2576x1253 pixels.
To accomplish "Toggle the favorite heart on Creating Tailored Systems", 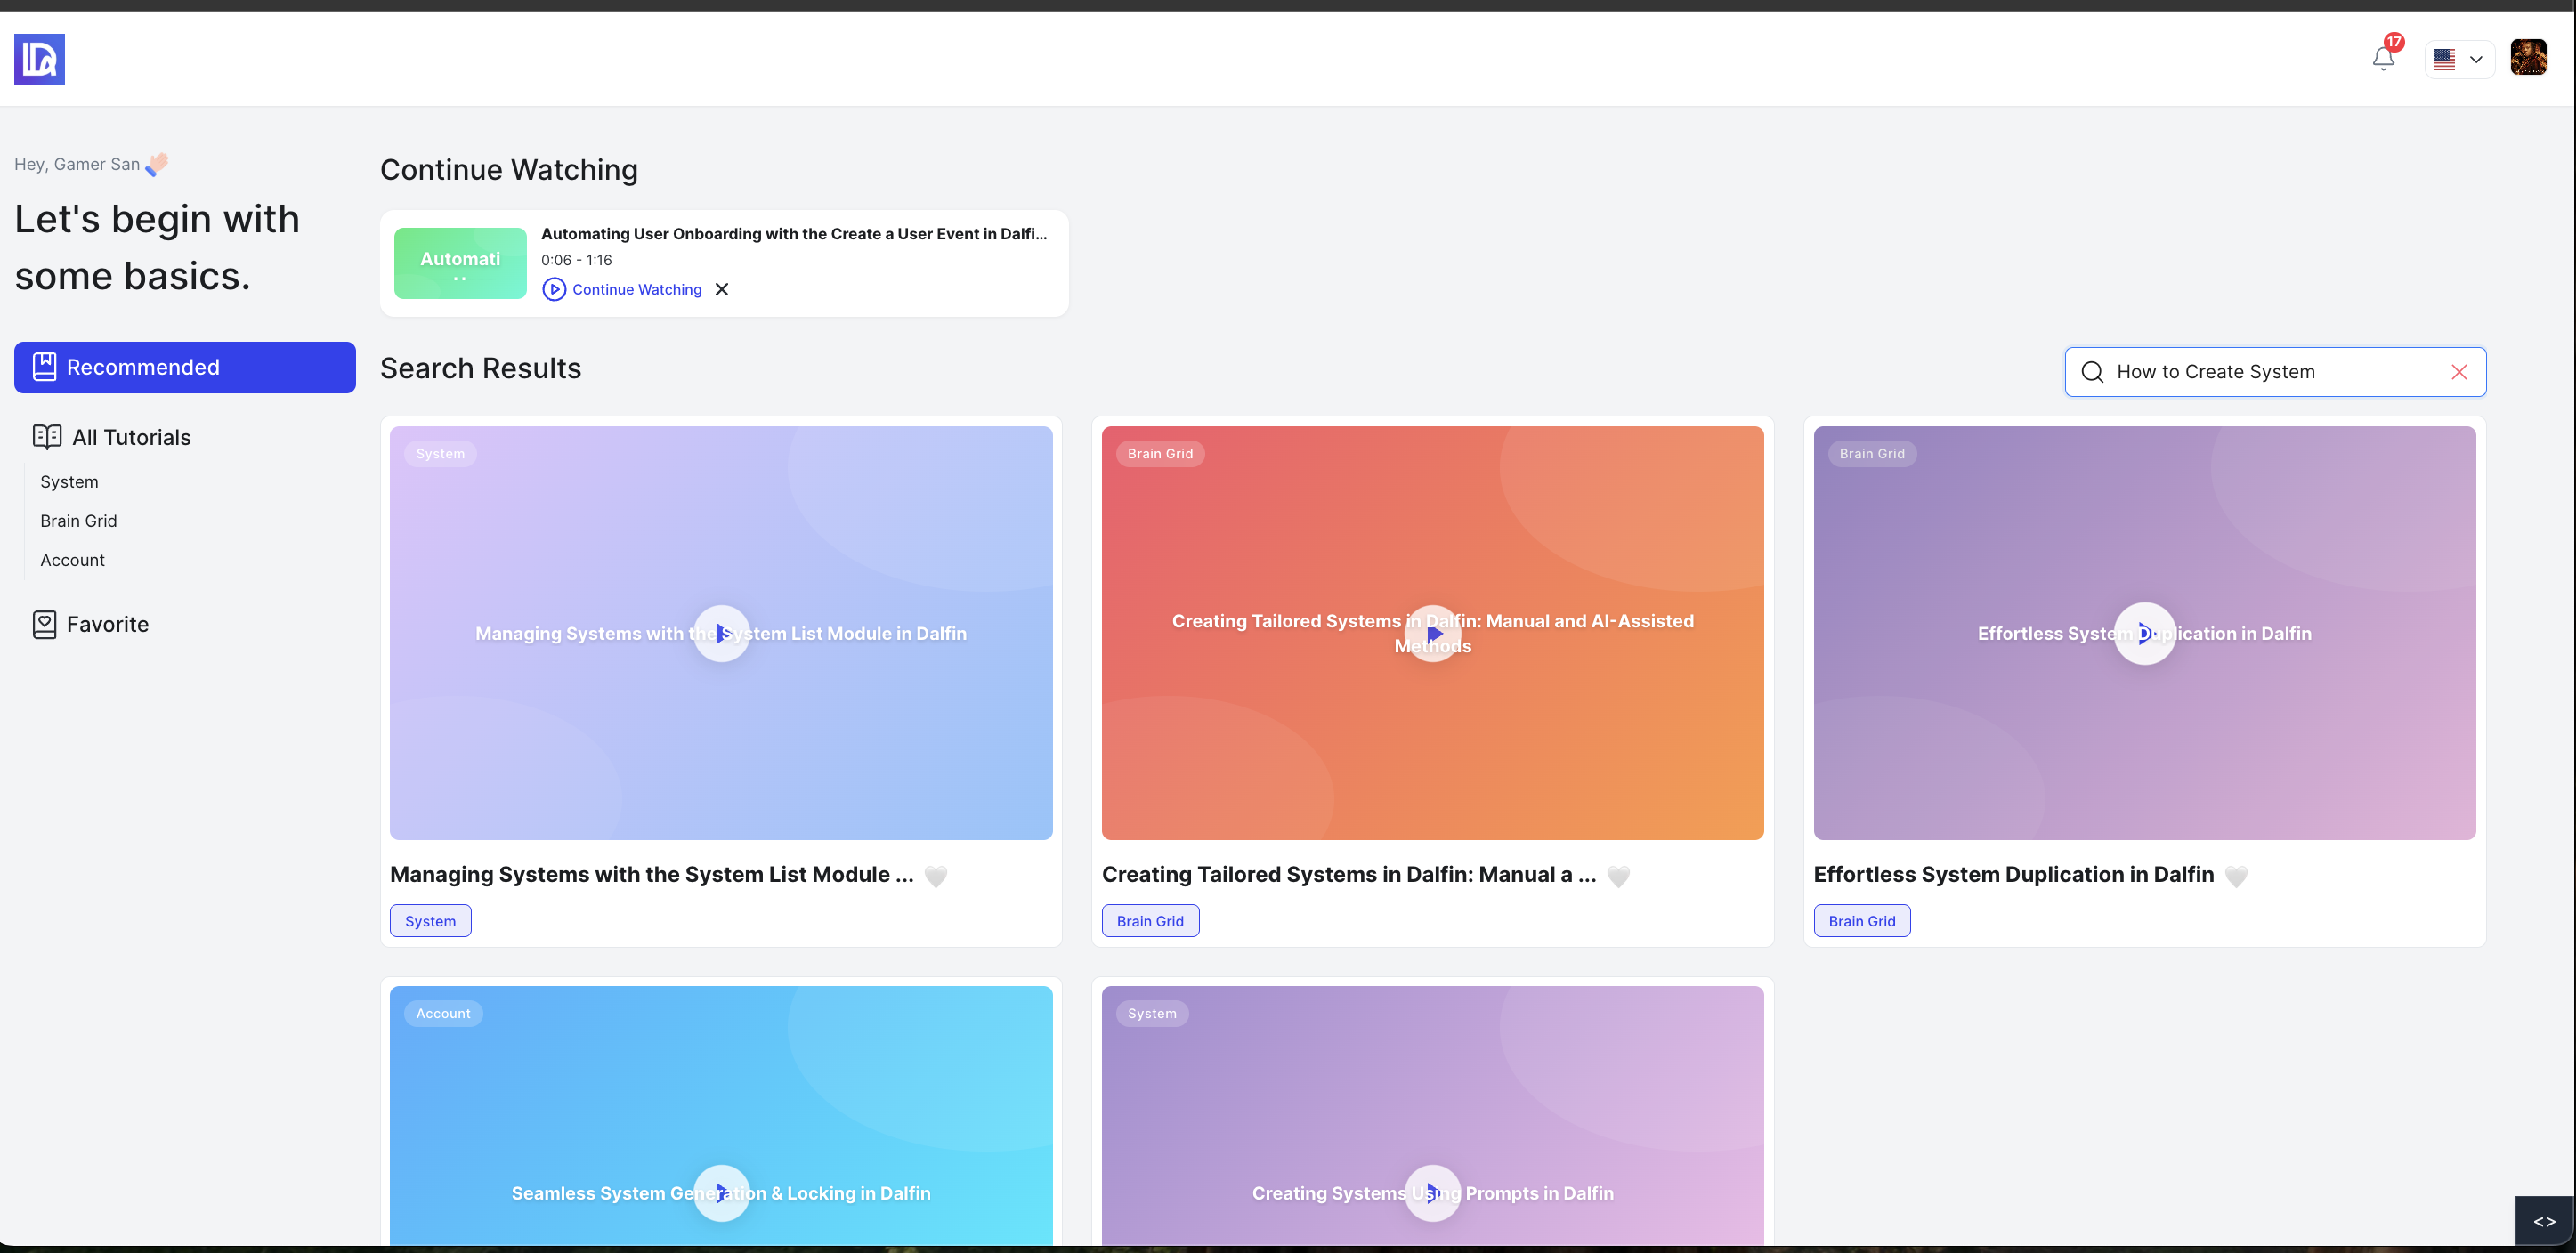I will (1619, 876).
